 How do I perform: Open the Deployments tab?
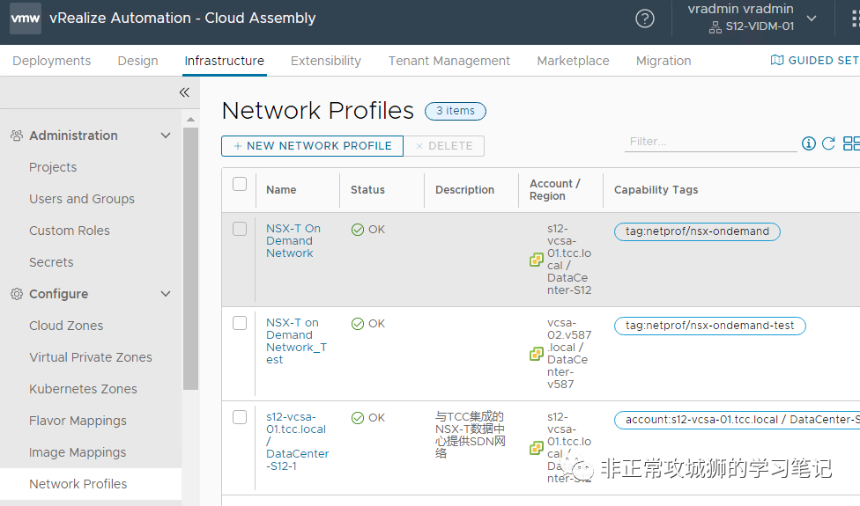coord(52,61)
